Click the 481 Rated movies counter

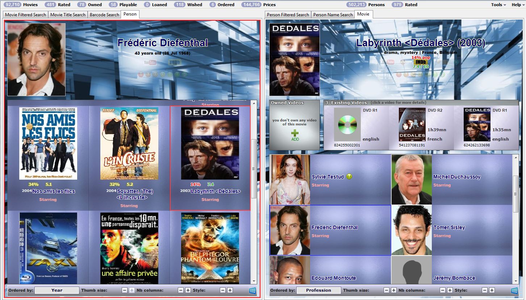click(58, 5)
